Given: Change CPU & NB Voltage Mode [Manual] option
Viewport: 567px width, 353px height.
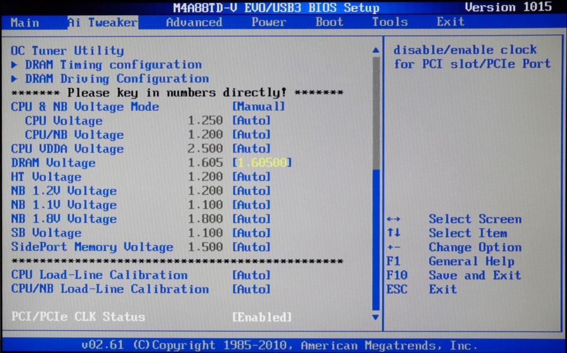Looking at the screenshot, I should 258,106.
